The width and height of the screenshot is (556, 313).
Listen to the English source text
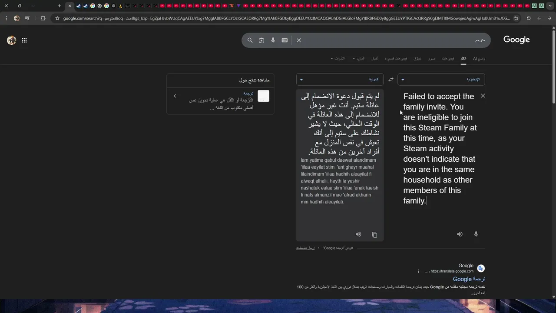(460, 234)
